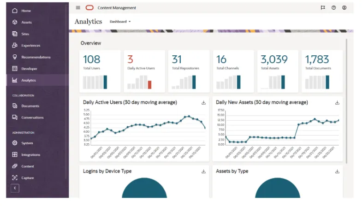Click the flag icon in header
The image size is (363, 206).
(x=323, y=8)
